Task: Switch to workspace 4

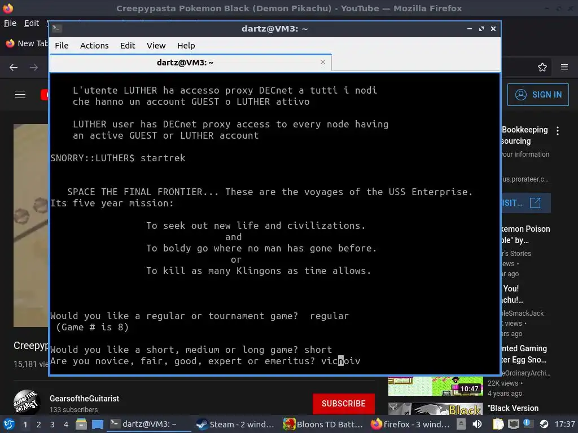Action: pos(66,424)
